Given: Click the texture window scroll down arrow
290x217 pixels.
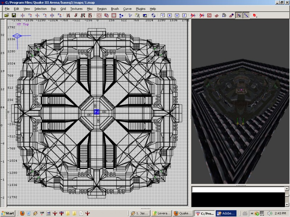Looking at the screenshot, I should 287,205.
